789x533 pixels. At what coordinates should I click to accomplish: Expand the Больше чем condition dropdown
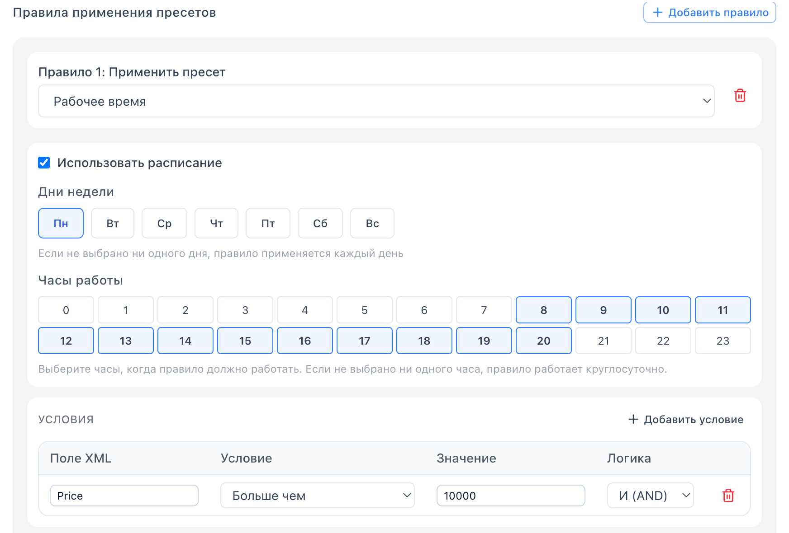click(317, 496)
